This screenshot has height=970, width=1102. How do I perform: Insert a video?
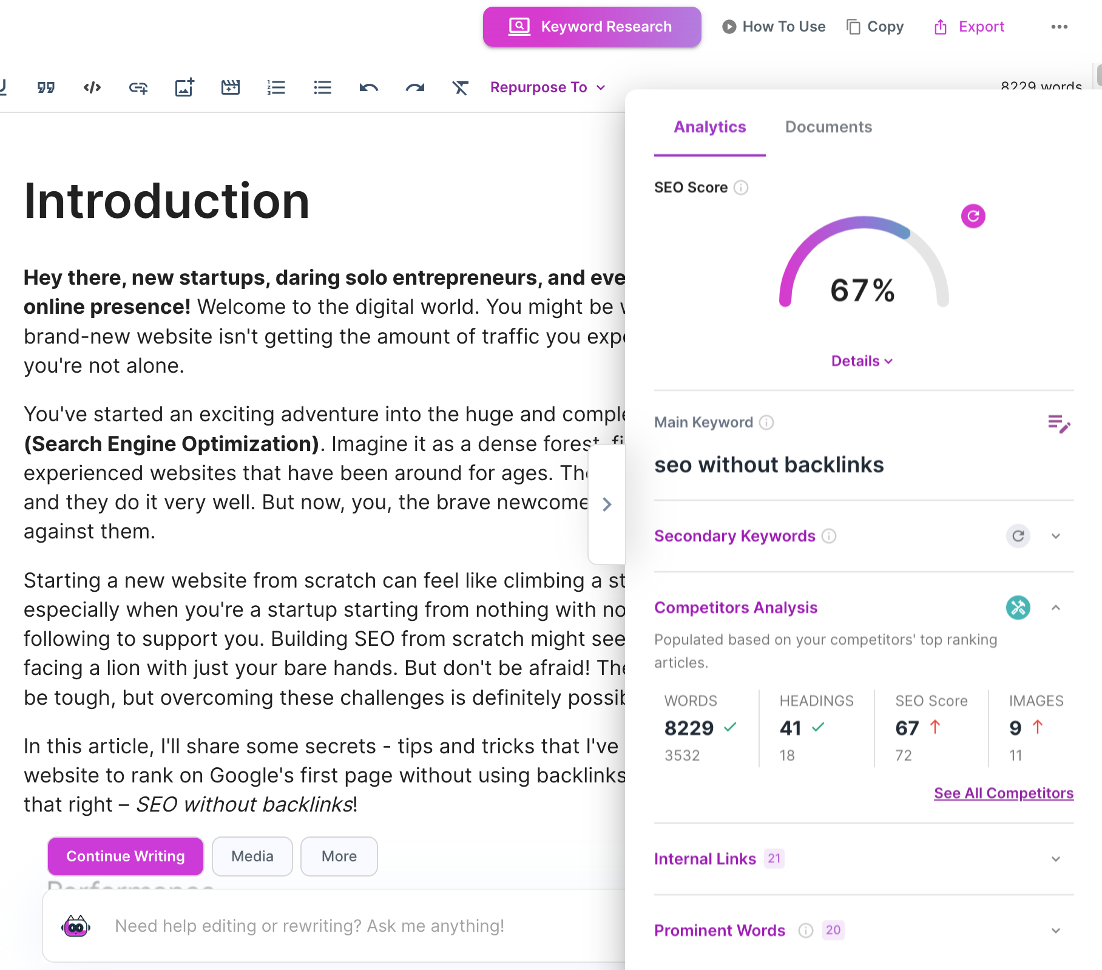click(230, 87)
